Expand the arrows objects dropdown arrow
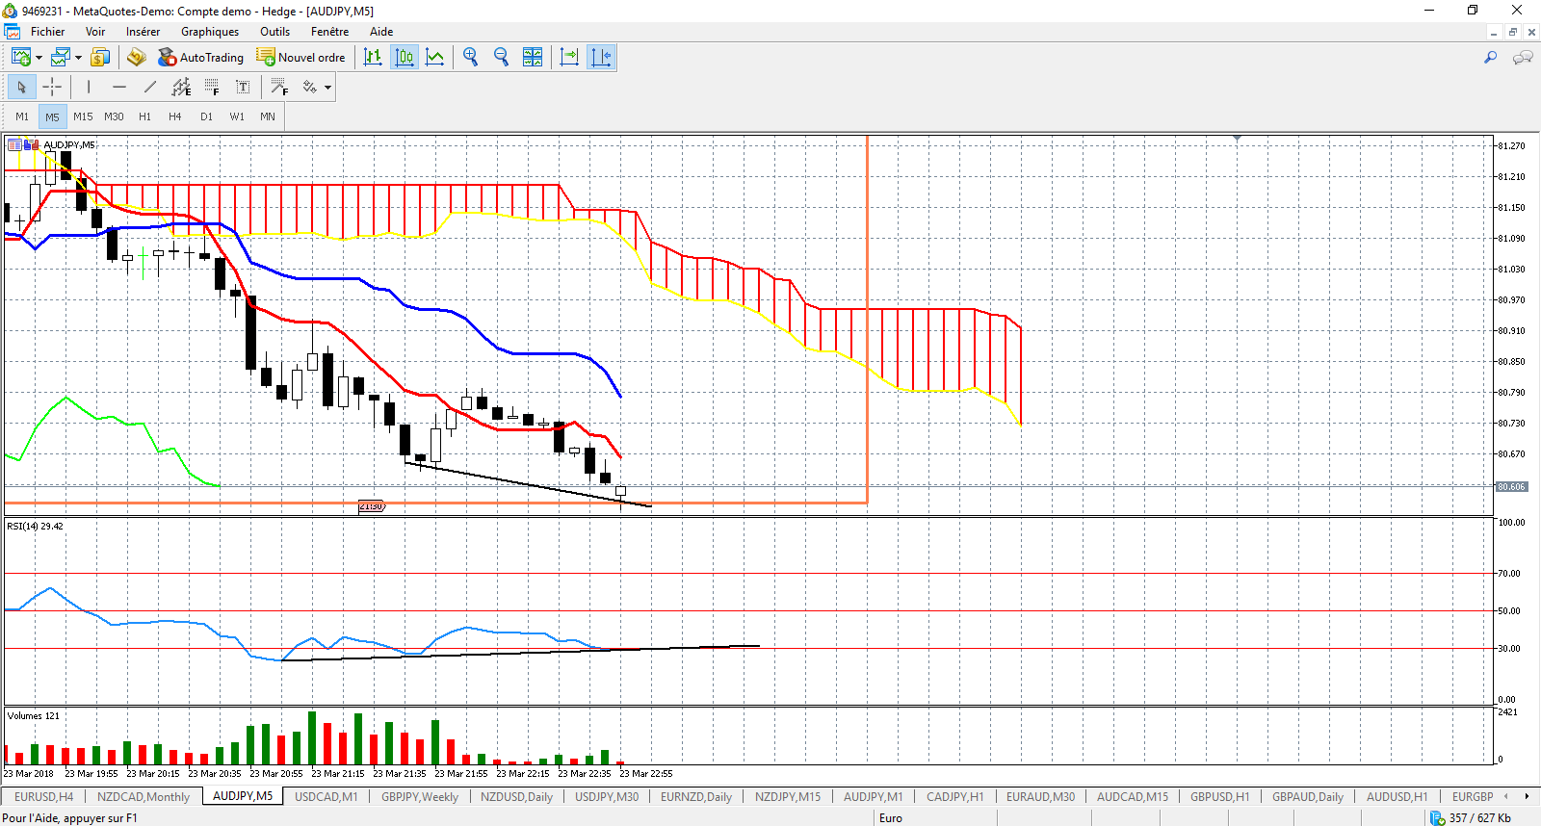The height and width of the screenshot is (826, 1541). pos(328,88)
